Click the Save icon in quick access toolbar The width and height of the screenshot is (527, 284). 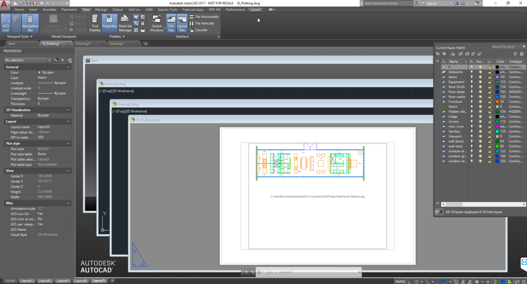tap(28, 3)
